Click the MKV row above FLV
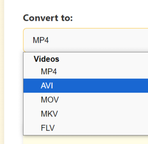148x144 pixels. [86, 114]
